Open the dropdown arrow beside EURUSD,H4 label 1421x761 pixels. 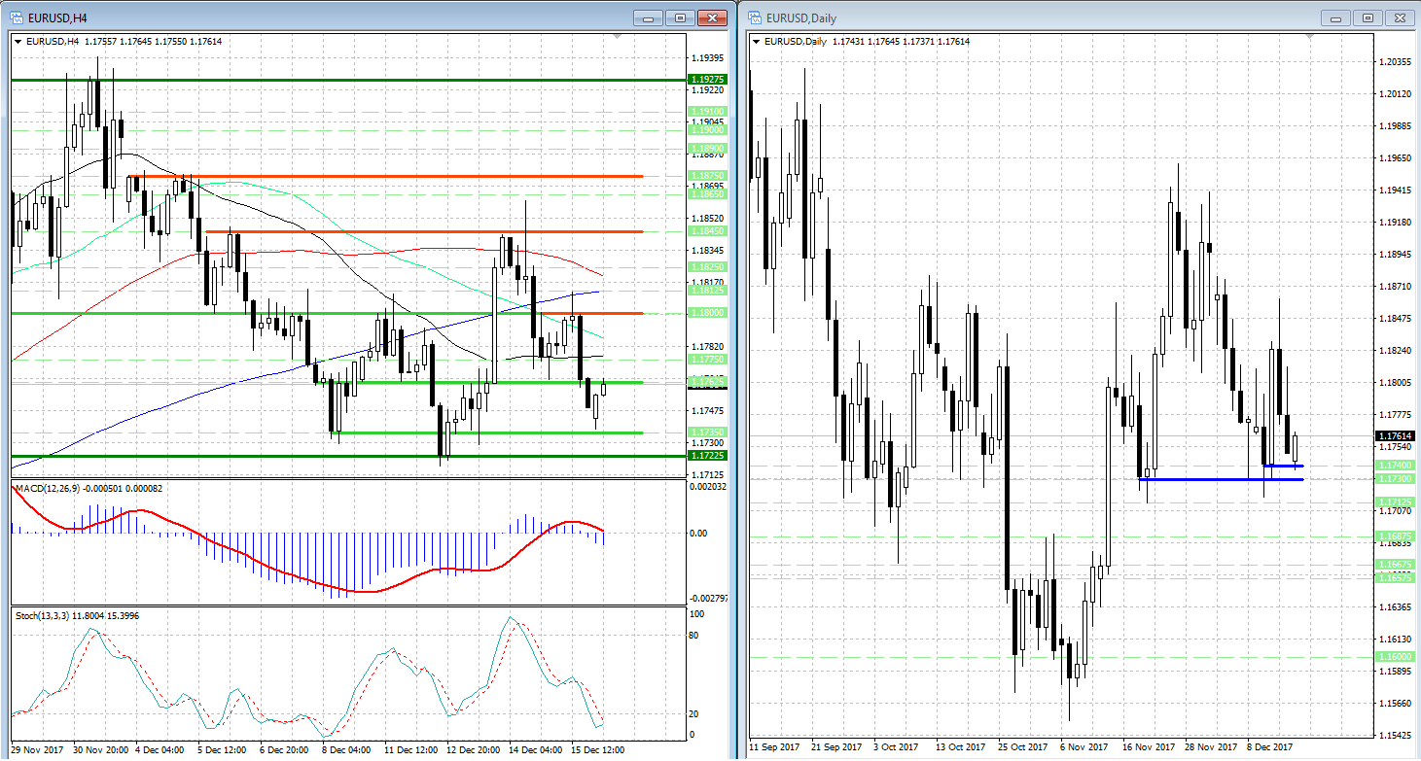pyautogui.click(x=18, y=41)
